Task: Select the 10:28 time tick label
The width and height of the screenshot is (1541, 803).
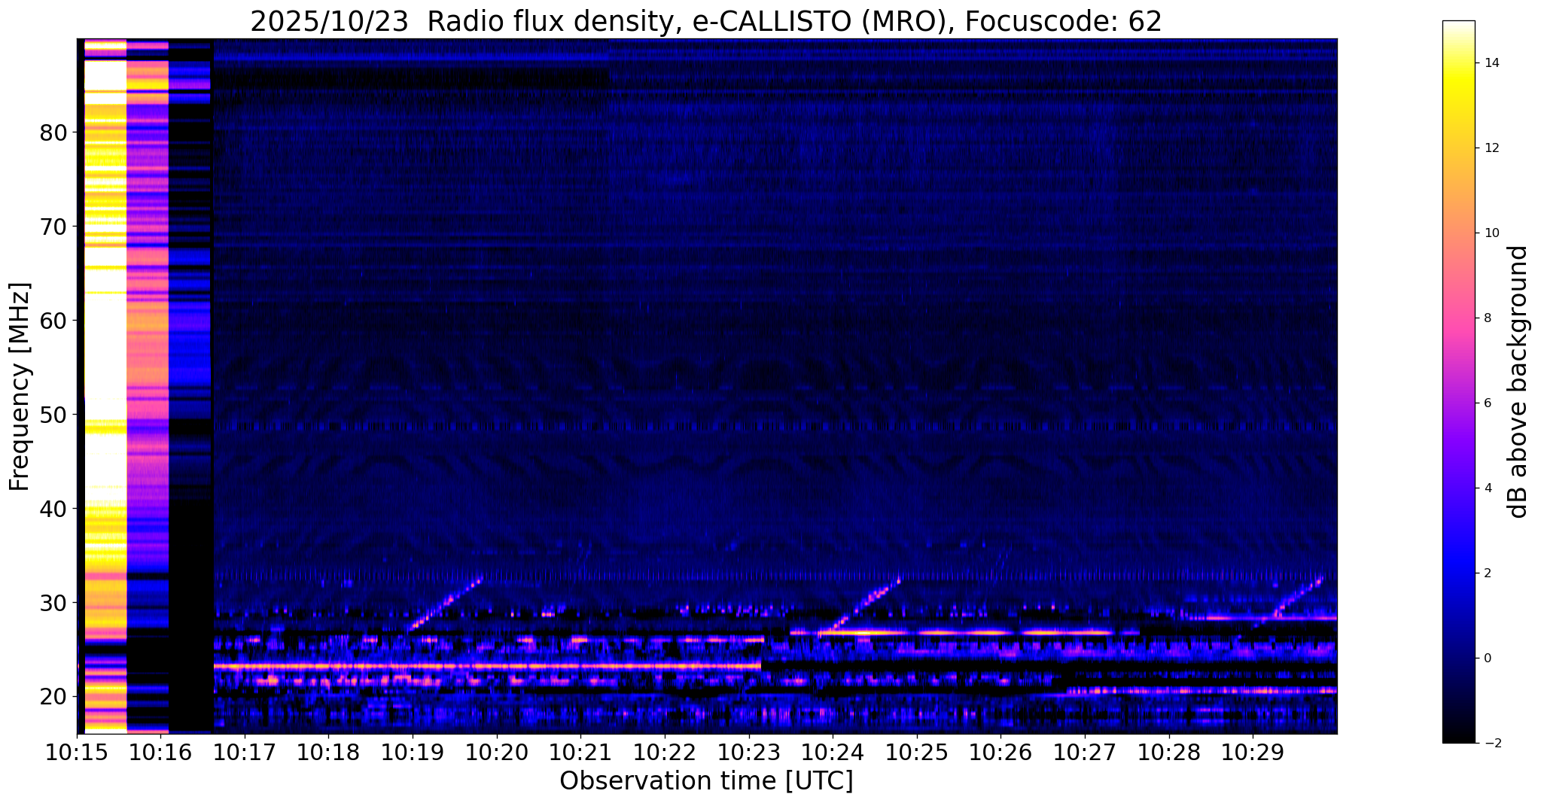Action: point(1168,752)
